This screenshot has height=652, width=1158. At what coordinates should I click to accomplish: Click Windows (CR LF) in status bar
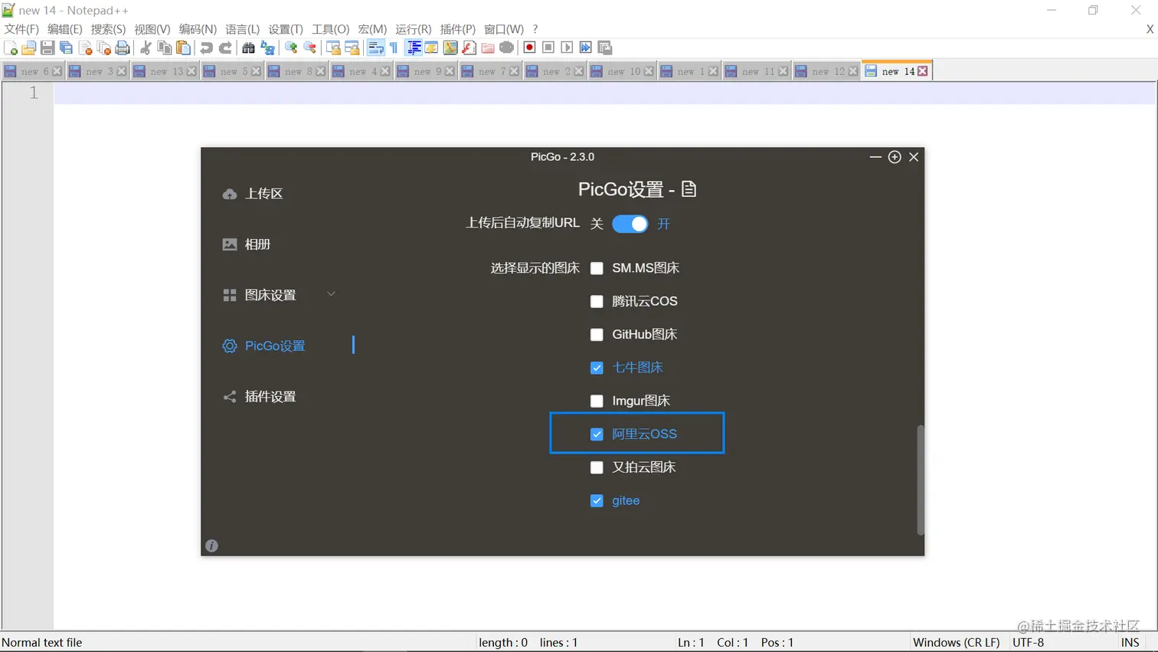click(957, 642)
